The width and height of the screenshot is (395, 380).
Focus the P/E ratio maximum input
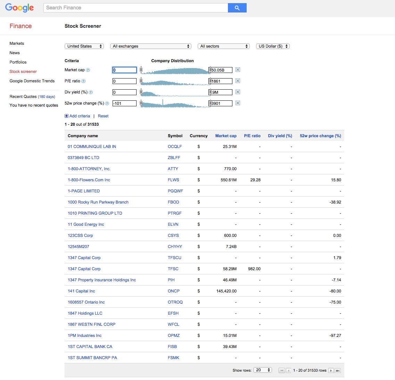[220, 81]
